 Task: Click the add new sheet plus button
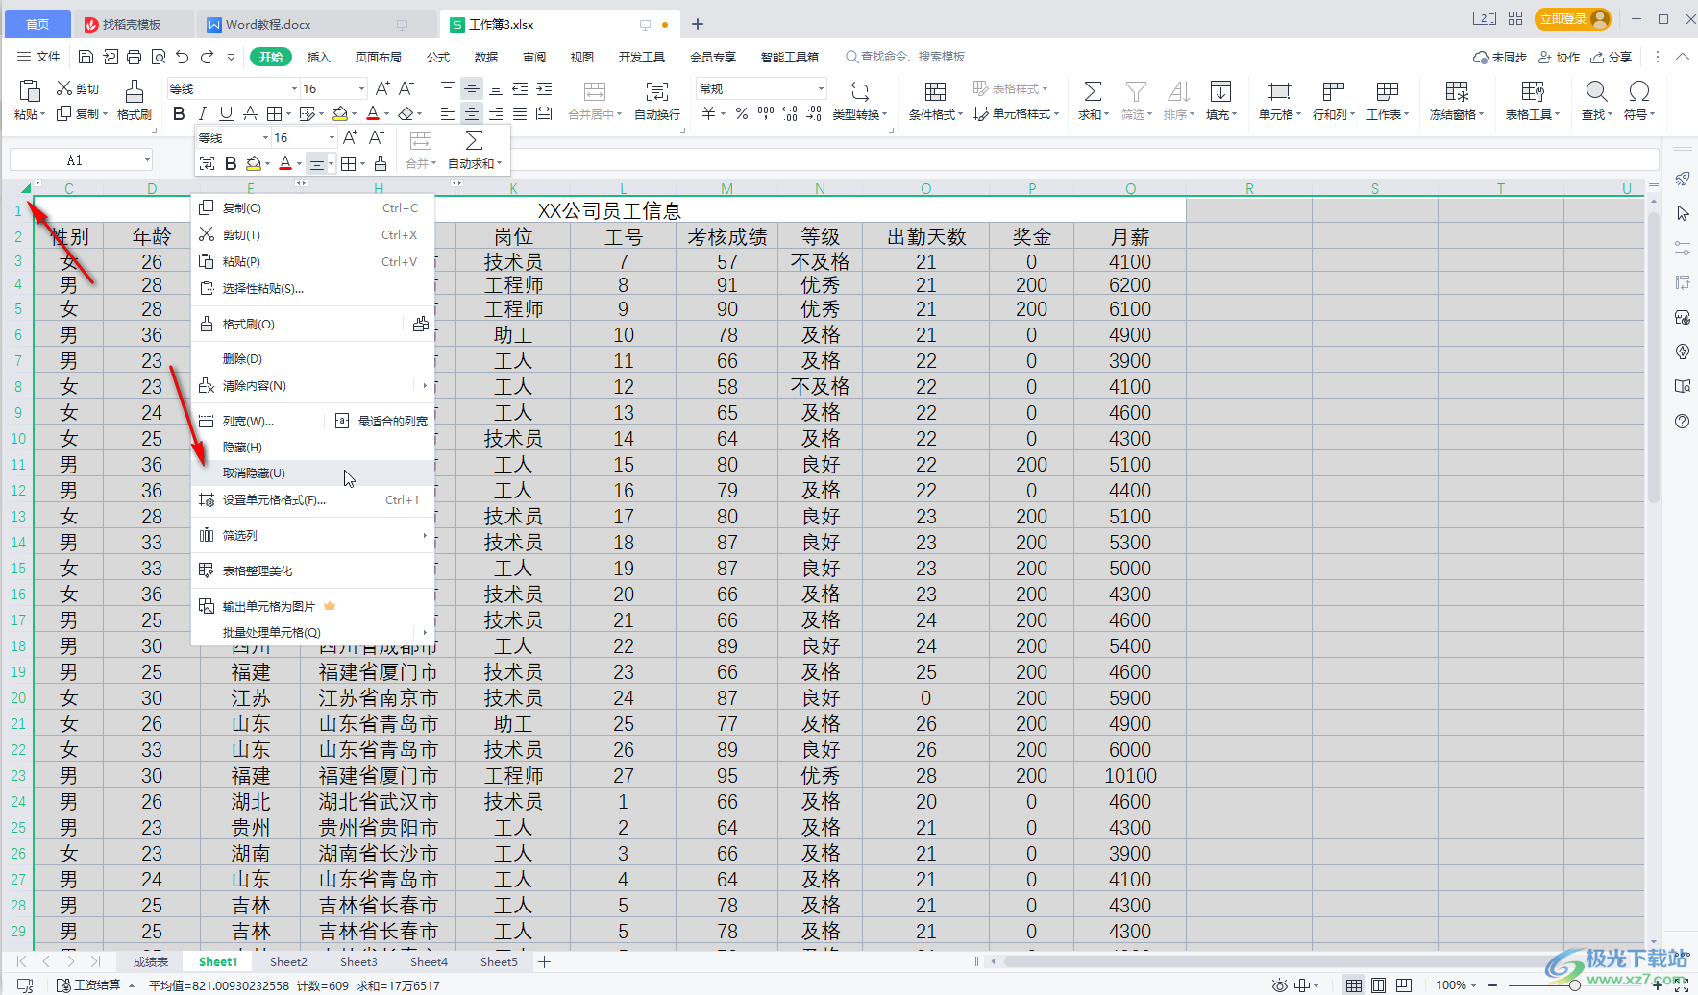point(545,961)
